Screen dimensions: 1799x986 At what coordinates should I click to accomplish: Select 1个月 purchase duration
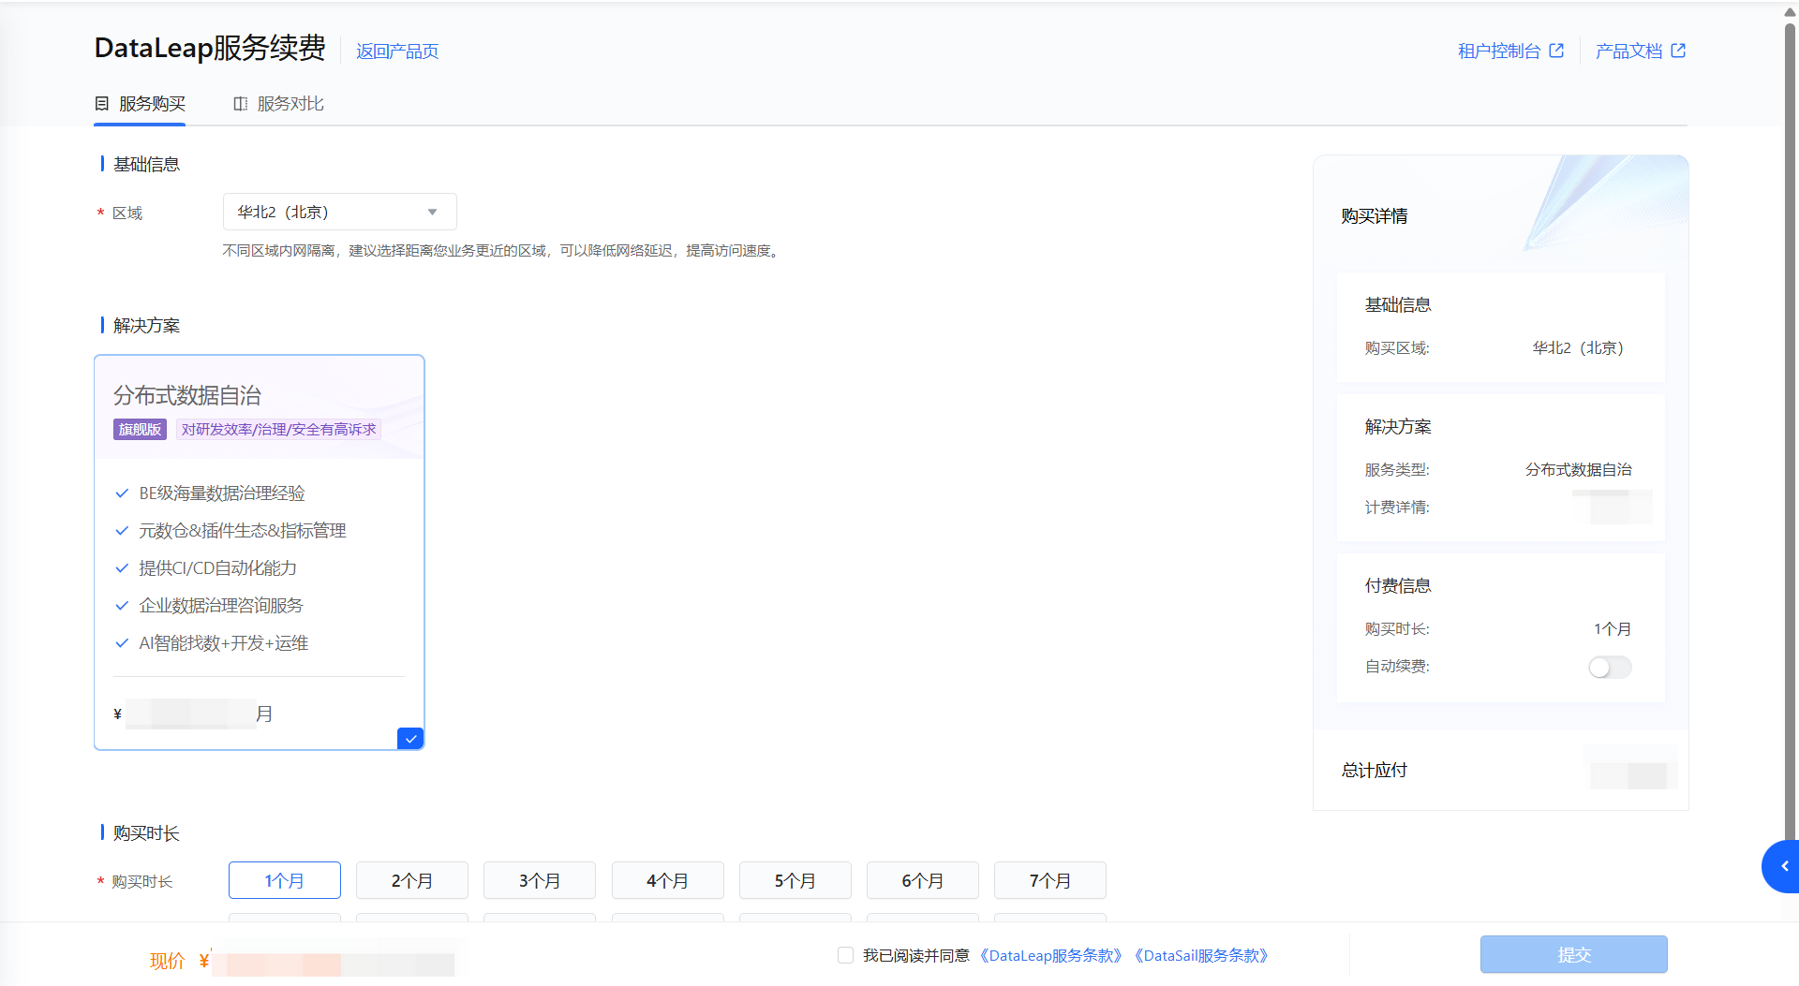pyautogui.click(x=285, y=880)
